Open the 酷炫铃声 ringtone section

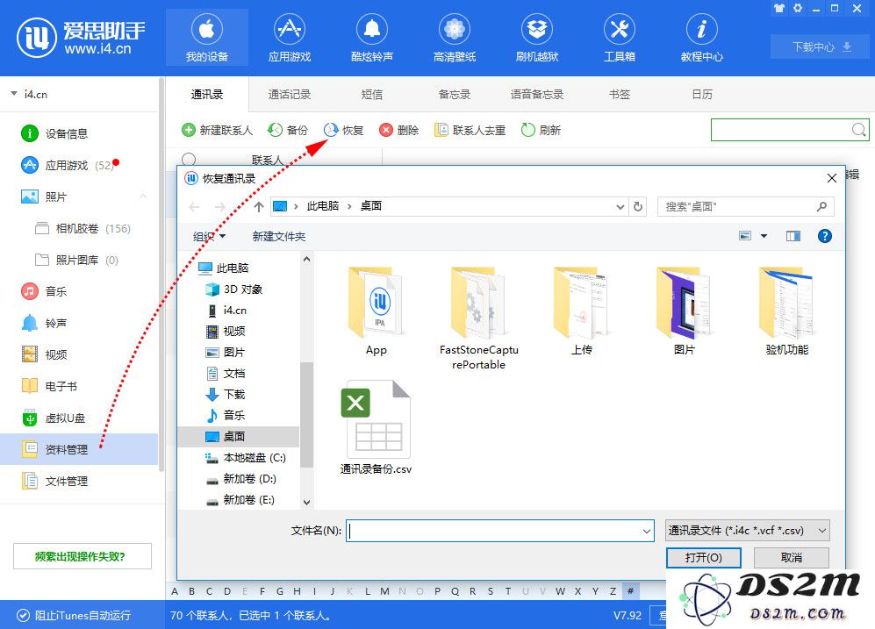[x=371, y=38]
